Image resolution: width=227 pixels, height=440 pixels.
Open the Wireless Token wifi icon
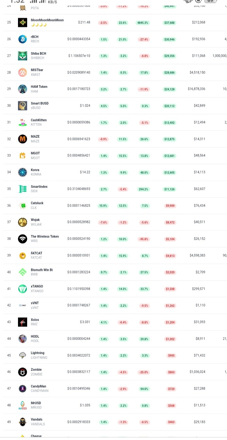[x=22, y=239]
